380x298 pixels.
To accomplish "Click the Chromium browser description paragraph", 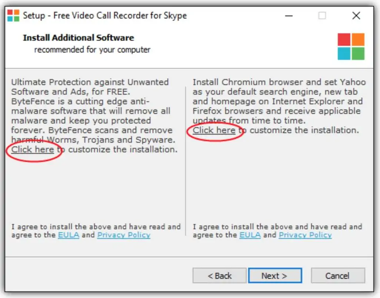I will point(279,106).
